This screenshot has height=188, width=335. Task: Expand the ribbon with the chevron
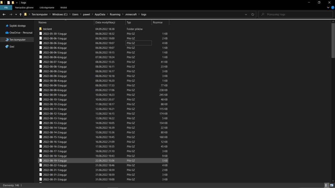(328, 7)
